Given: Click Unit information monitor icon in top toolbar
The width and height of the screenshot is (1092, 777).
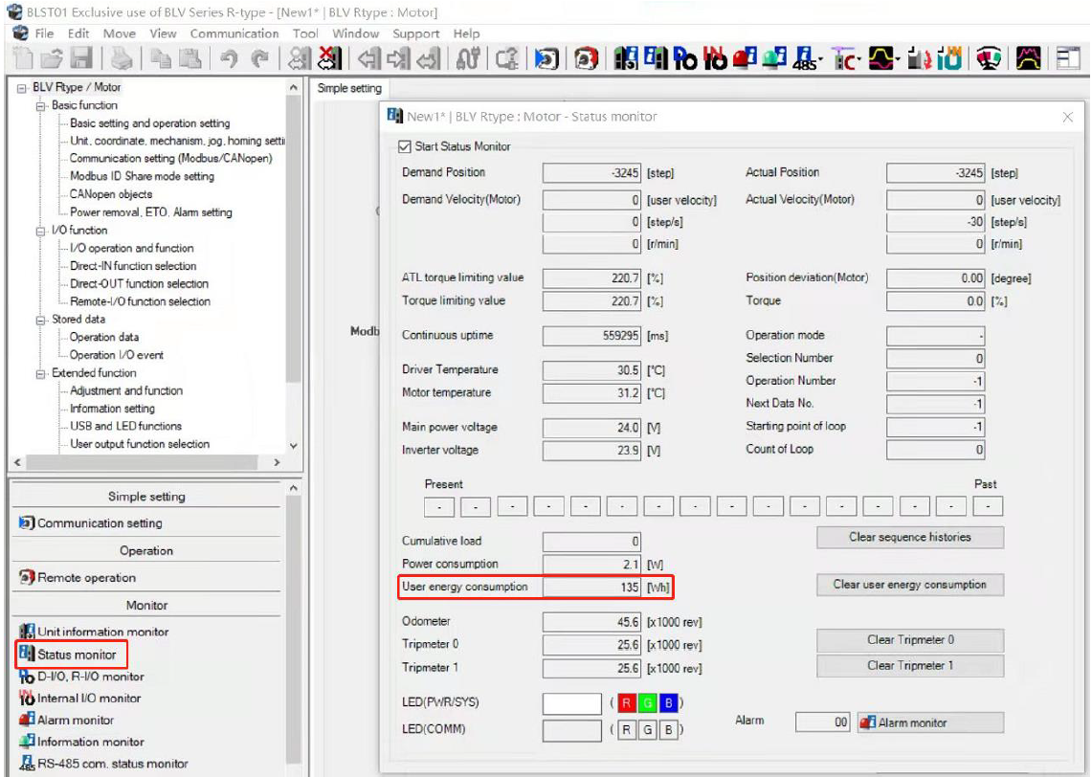Looking at the screenshot, I should point(626,59).
